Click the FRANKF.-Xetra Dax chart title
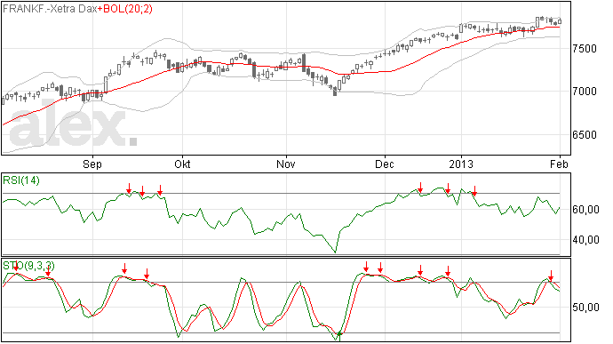 point(50,9)
